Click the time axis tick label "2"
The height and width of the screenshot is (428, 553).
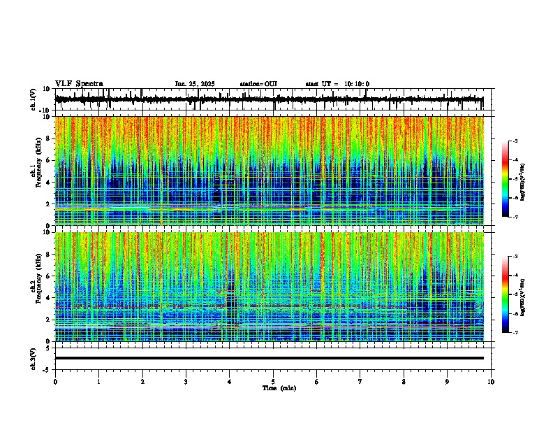click(x=142, y=382)
